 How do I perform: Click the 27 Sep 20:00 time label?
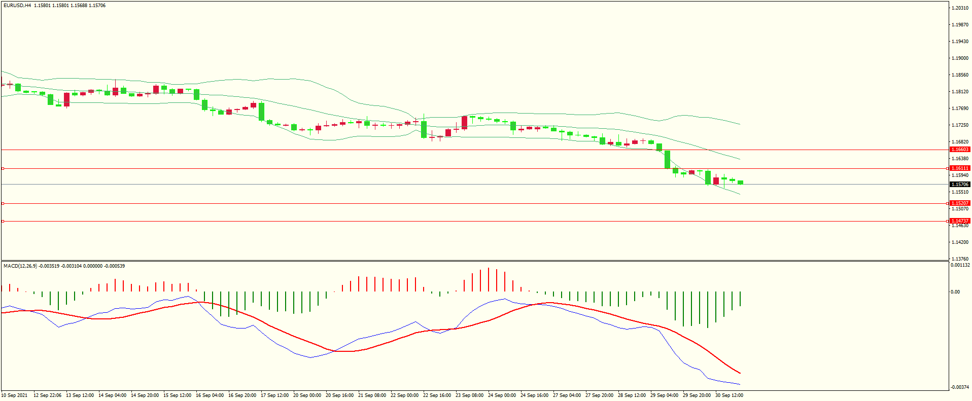(599, 395)
